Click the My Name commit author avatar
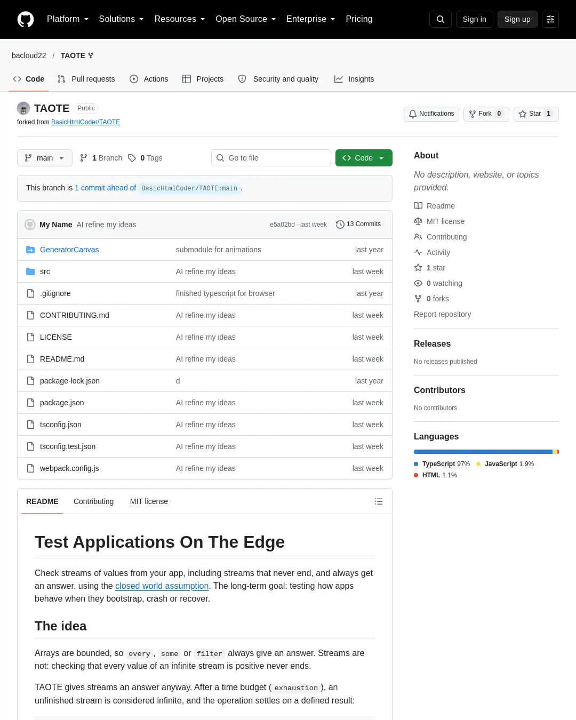This screenshot has width=576, height=720. tap(30, 225)
